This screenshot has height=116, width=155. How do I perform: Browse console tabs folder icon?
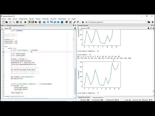coord(78,28)
